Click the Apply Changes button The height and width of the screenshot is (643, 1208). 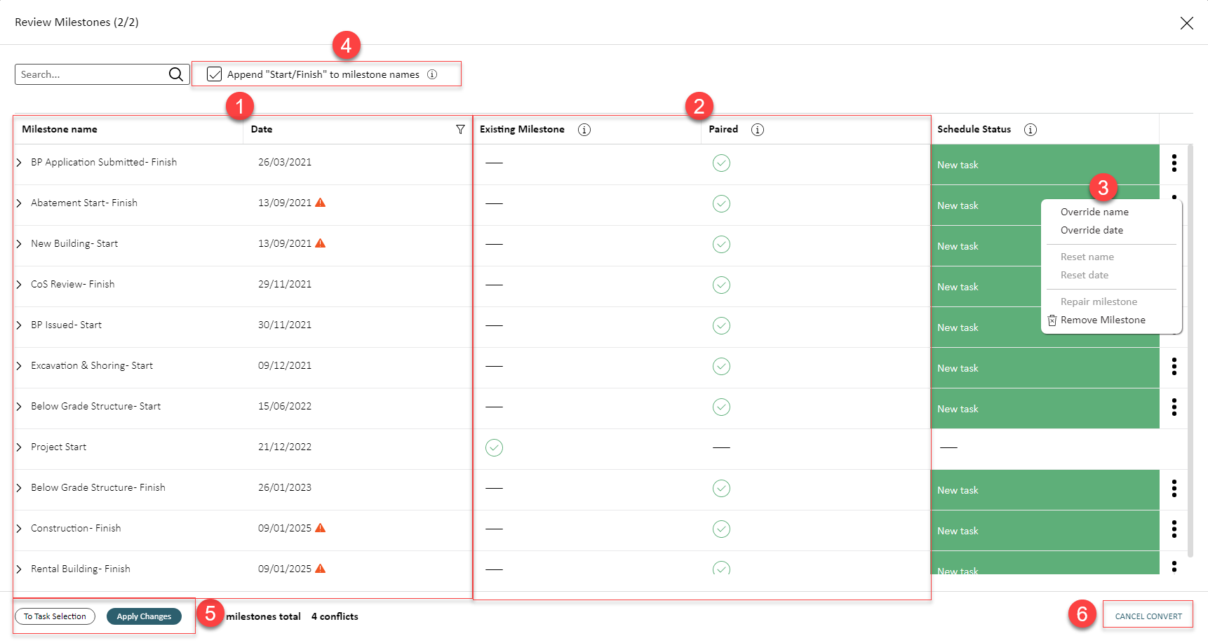coord(144,616)
